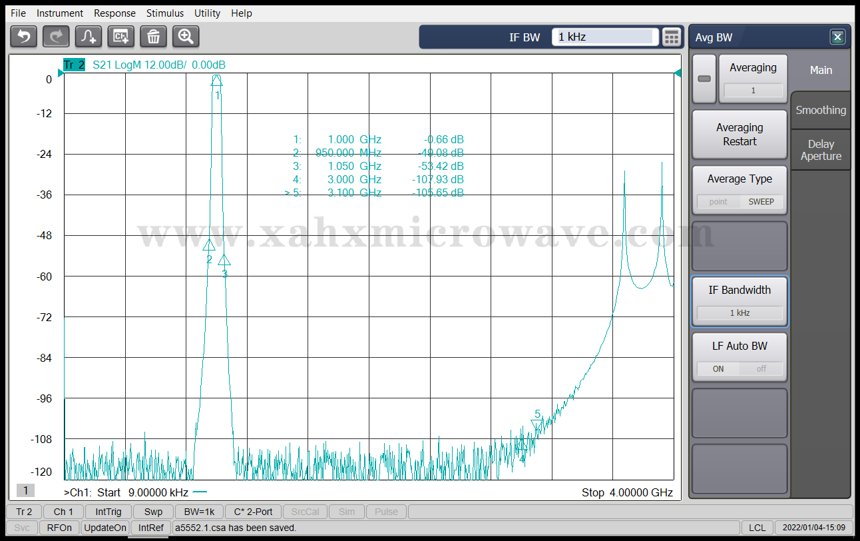Toggle the Averaging on/off button

[x=704, y=79]
